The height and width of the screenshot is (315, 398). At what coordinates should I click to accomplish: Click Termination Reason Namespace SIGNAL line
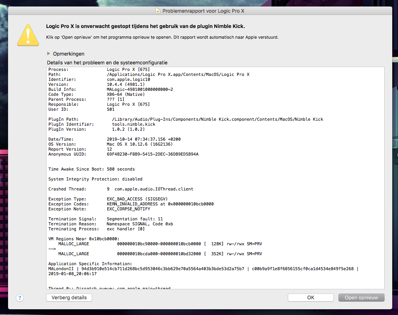coord(110,224)
